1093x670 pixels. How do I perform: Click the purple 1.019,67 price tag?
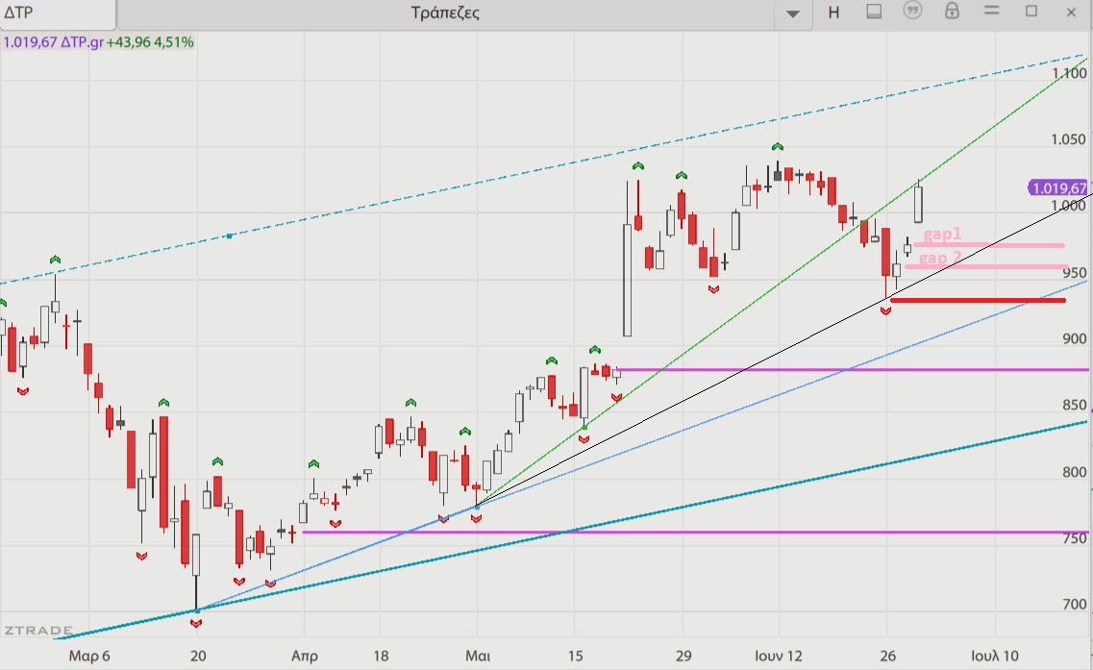(1058, 188)
